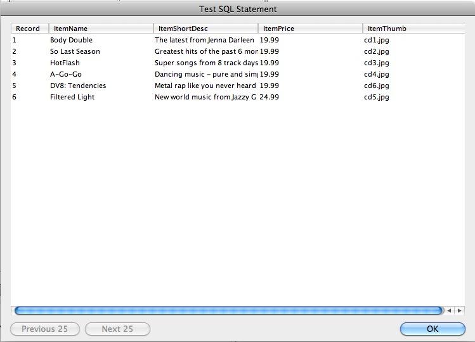Click the Previous 25 button
The width and height of the screenshot is (475, 342).
[x=45, y=329]
